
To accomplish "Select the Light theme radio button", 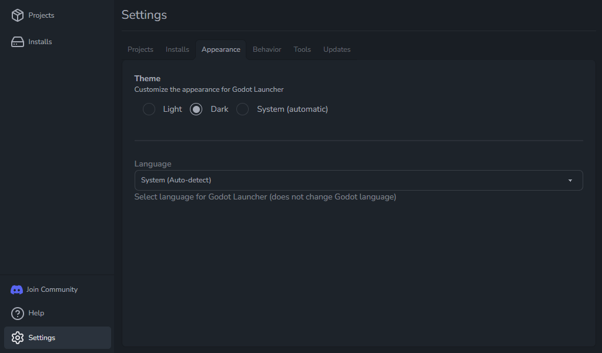I will 149,109.
